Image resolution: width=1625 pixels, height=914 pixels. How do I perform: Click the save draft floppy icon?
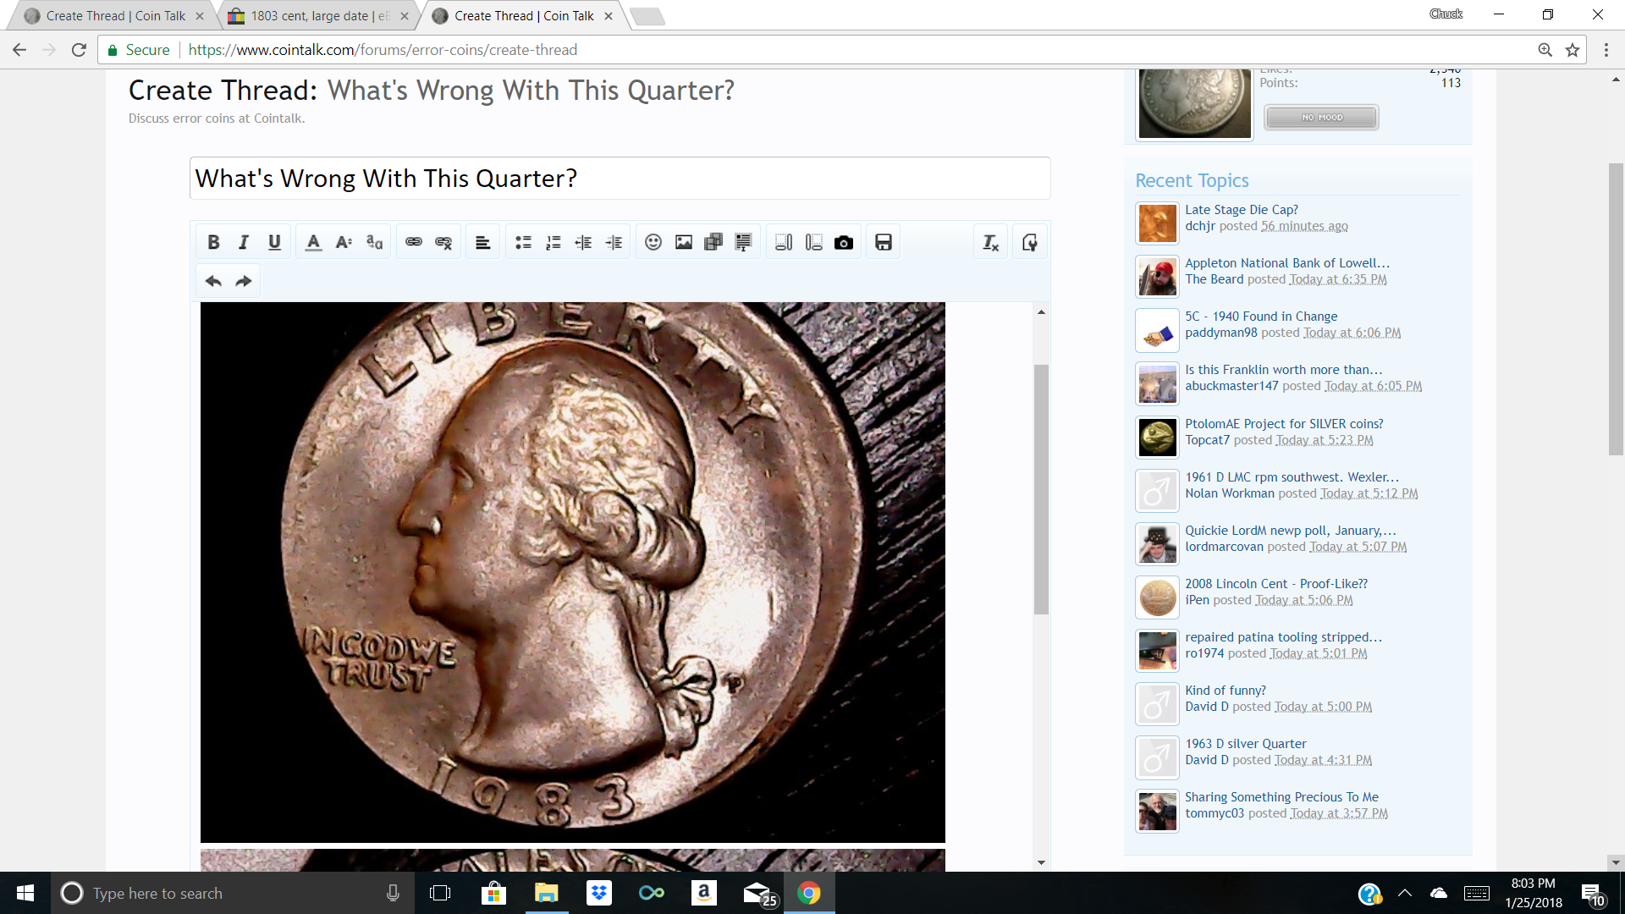pos(883,243)
